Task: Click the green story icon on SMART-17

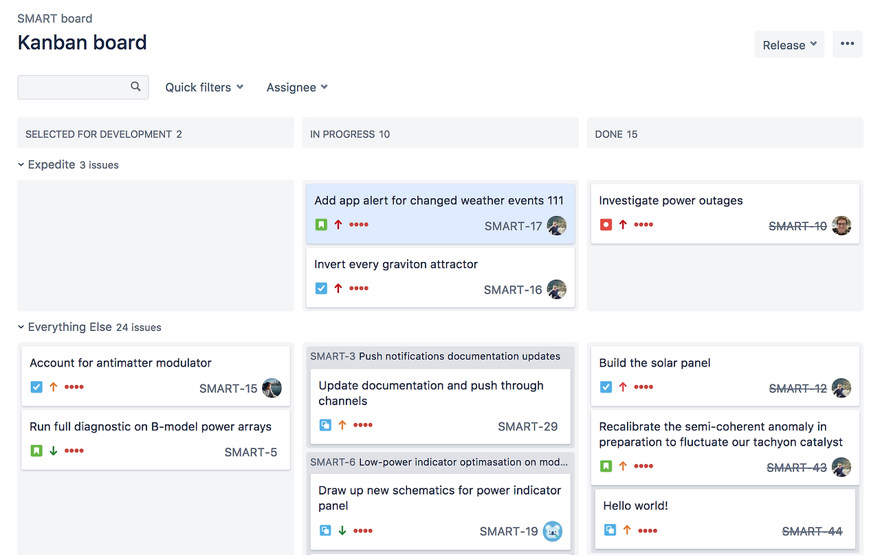Action: 320,224
